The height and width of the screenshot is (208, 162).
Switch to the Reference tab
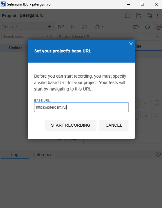point(42,155)
